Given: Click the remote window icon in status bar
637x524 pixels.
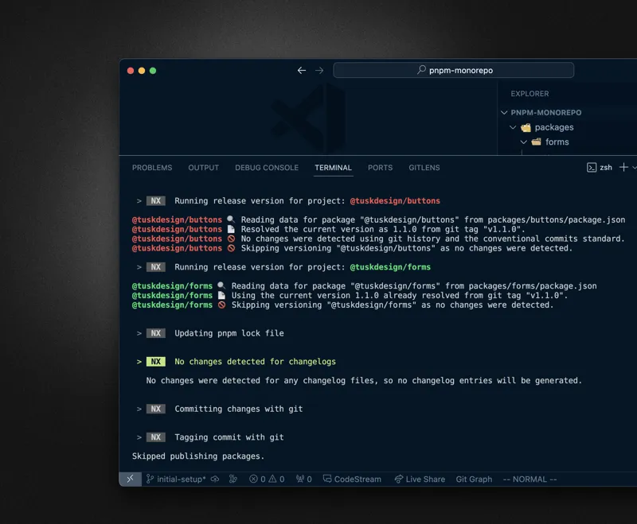Looking at the screenshot, I should click(x=131, y=479).
